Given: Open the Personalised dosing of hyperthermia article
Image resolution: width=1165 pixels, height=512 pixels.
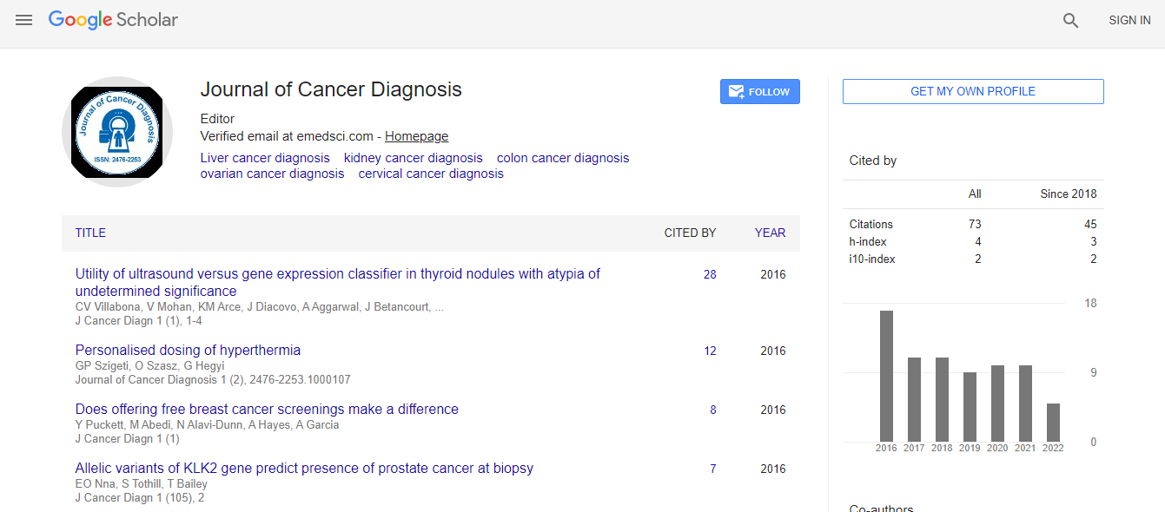Looking at the screenshot, I should [188, 351].
